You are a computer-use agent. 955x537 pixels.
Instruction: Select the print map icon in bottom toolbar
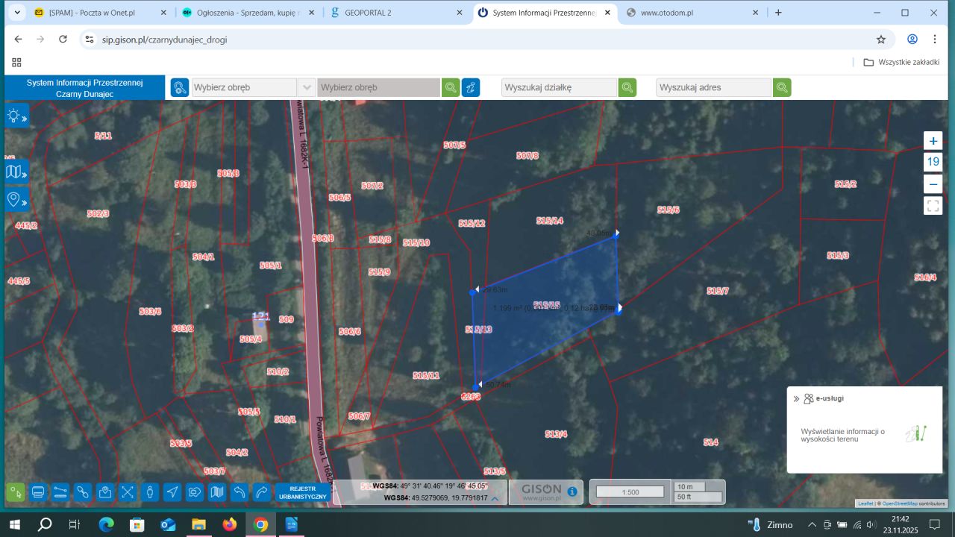pos(38,492)
